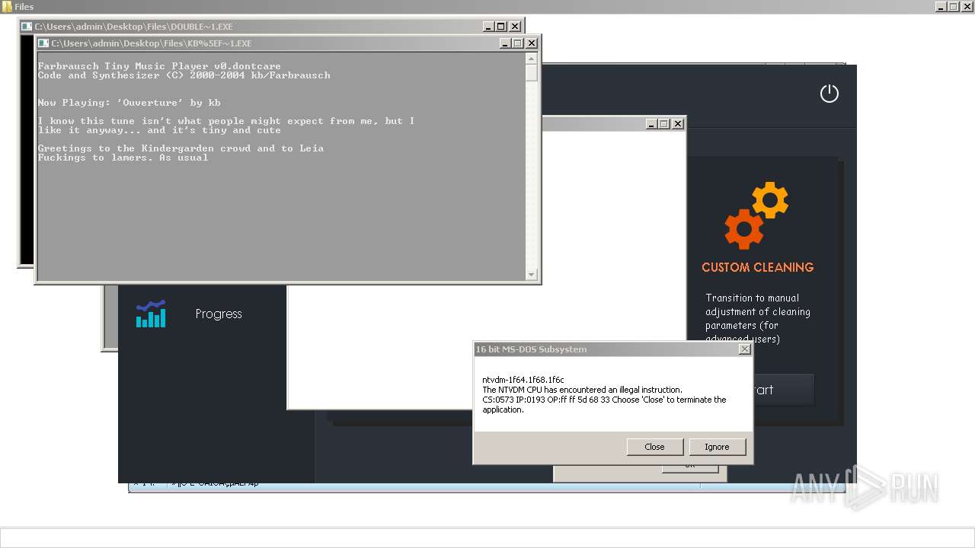Close the KB%5EF~1.EXE console window
Image resolution: width=975 pixels, height=548 pixels.
pos(532,43)
